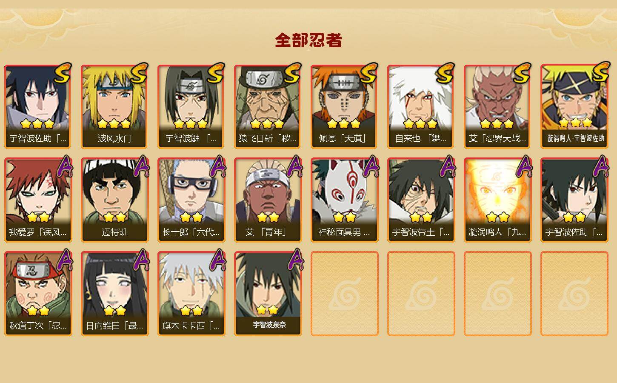Click the 全部忍者 section title
This screenshot has width=617, height=383.
coord(308,40)
